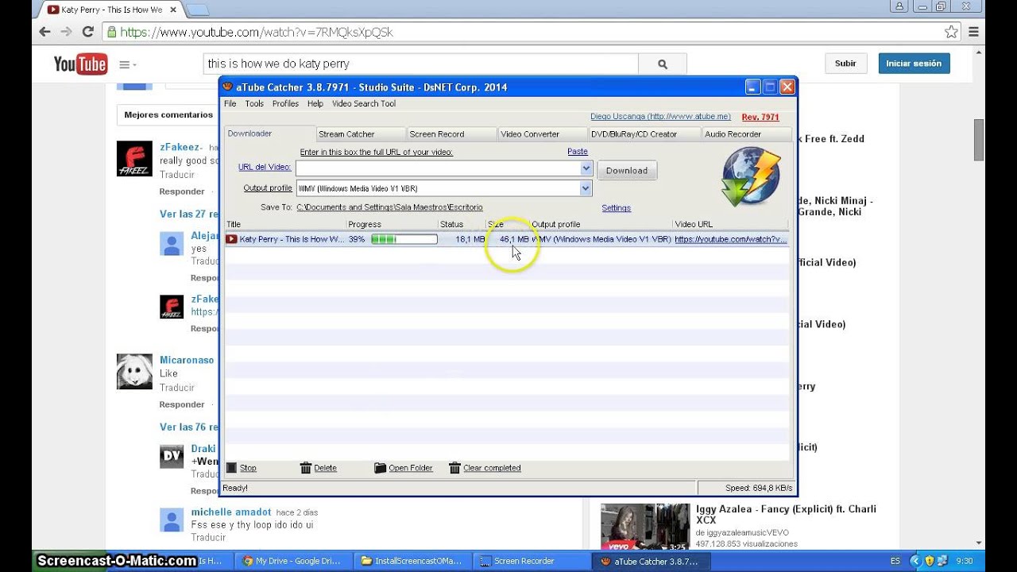Click the Progress column header
Image resolution: width=1017 pixels, height=572 pixels.
click(392, 225)
